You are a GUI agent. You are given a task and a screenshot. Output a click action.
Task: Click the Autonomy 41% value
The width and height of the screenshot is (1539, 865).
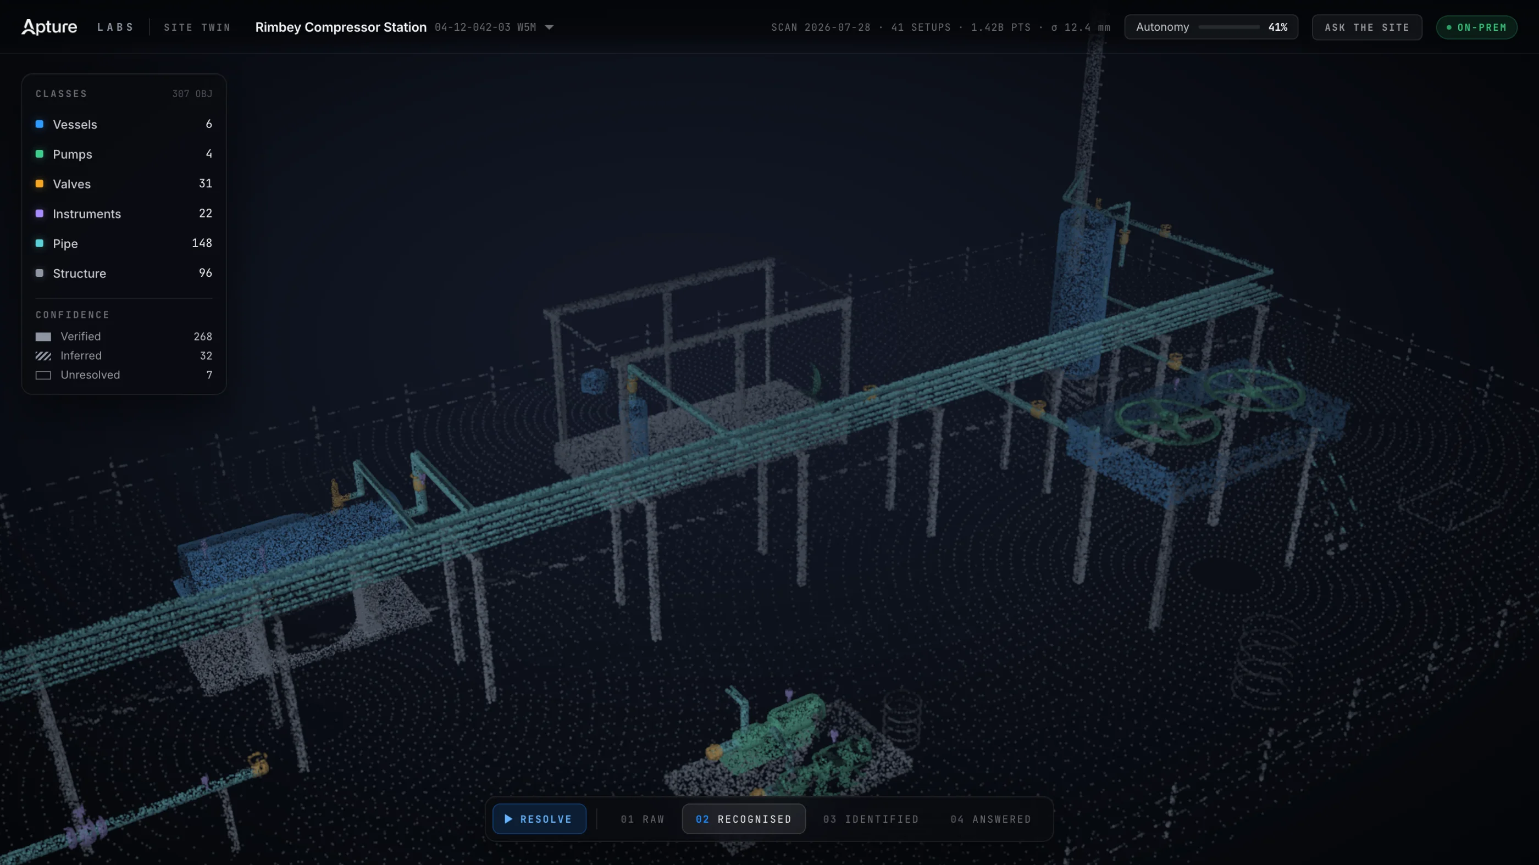1277,27
